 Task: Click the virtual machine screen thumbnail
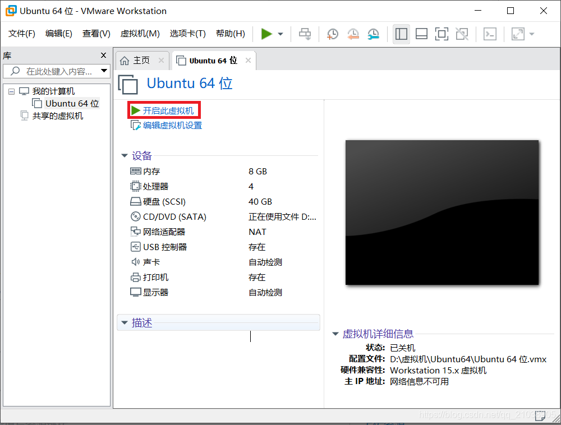(x=442, y=212)
